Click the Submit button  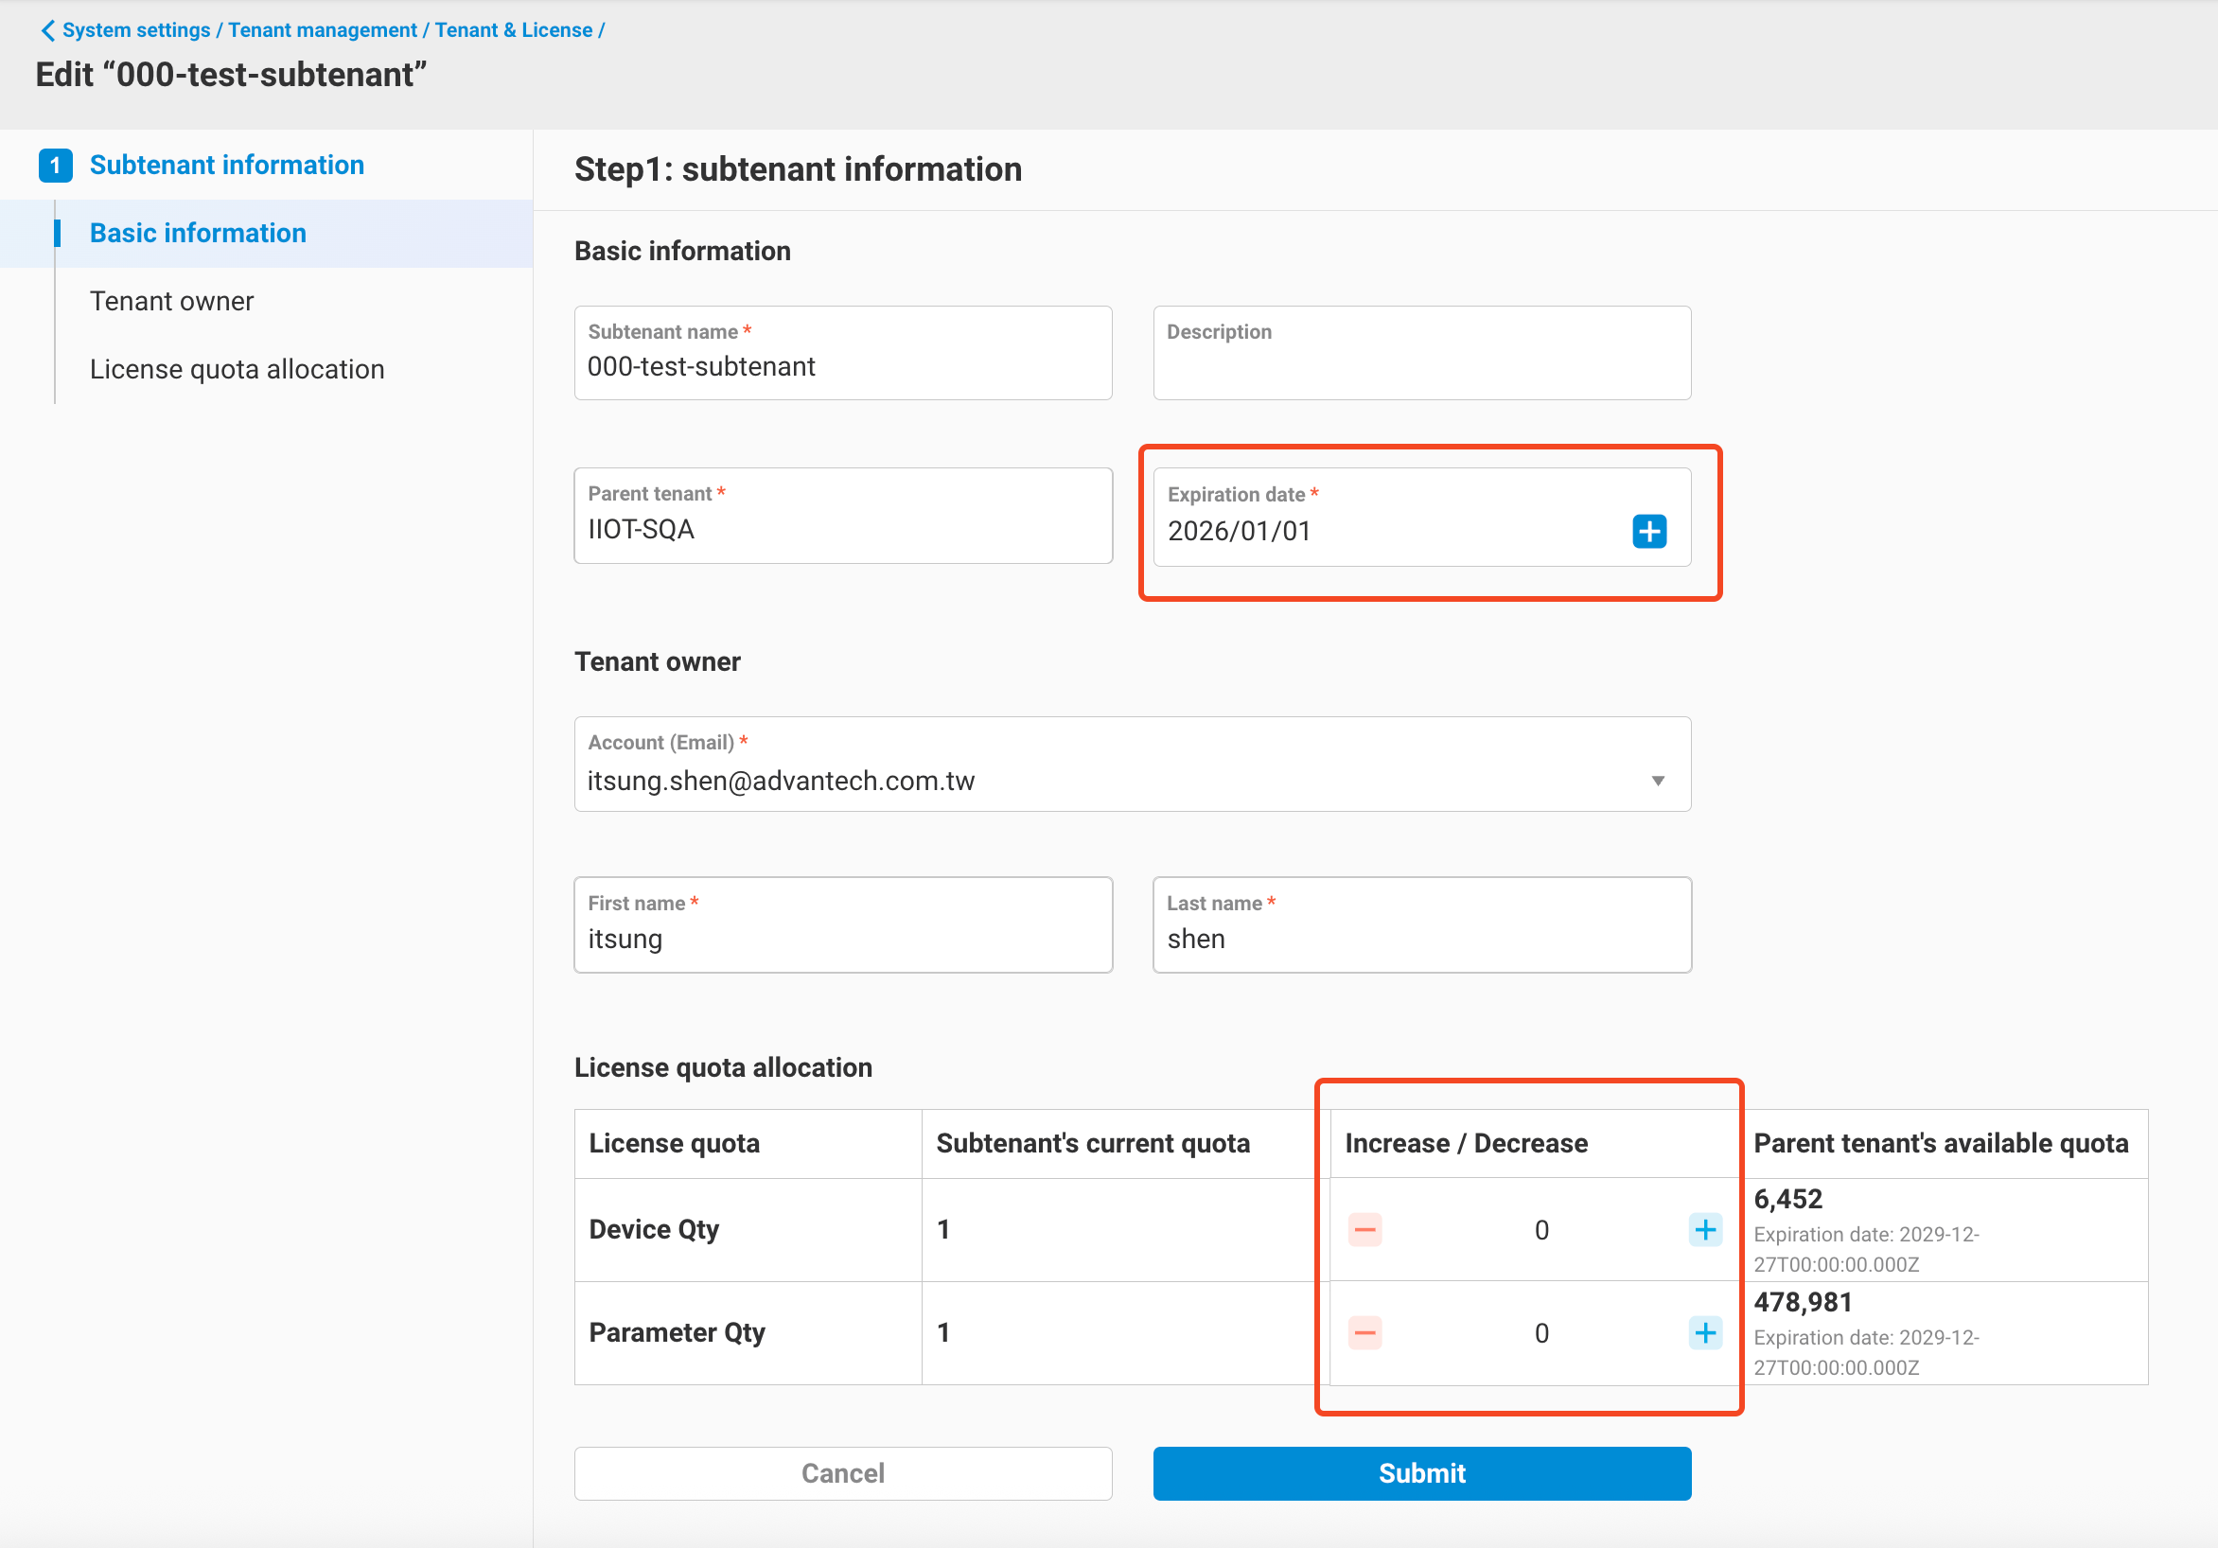pos(1421,1472)
